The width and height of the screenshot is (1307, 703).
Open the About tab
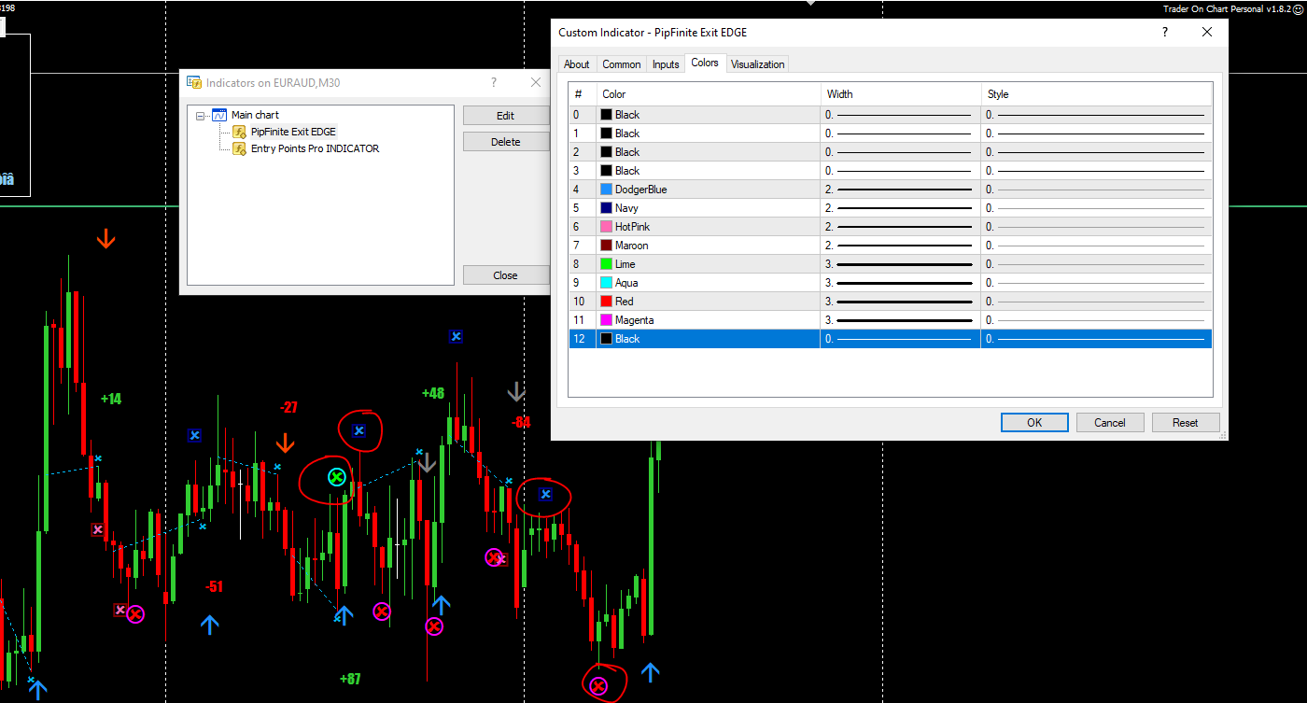point(577,64)
